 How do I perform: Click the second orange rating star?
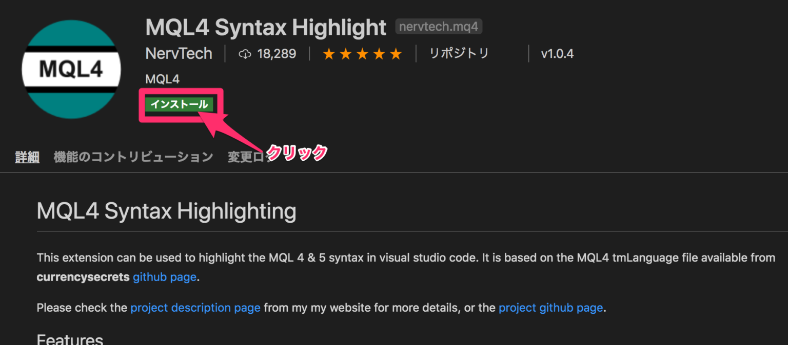pos(346,54)
